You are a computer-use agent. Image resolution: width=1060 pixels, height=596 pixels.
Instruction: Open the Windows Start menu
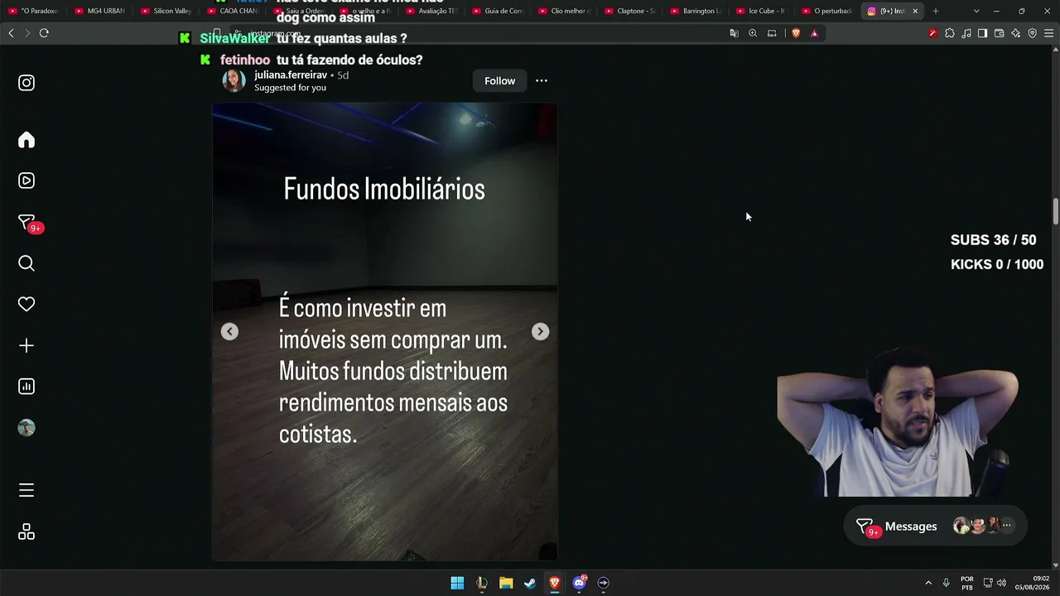pyautogui.click(x=457, y=583)
